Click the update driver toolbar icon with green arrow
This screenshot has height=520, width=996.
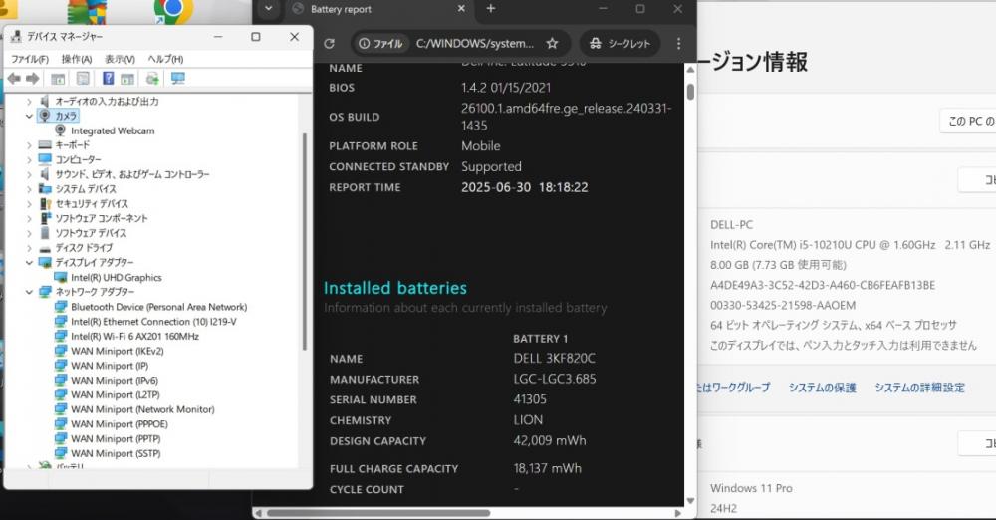coord(152,78)
